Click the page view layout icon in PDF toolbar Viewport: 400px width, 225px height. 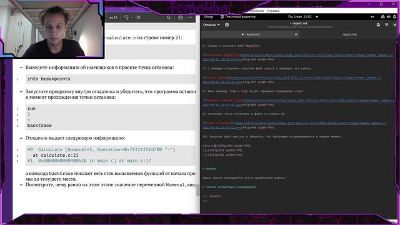click(x=137, y=17)
